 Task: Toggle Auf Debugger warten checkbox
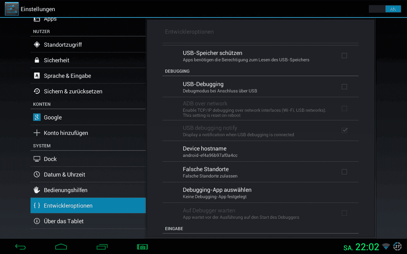(x=344, y=213)
